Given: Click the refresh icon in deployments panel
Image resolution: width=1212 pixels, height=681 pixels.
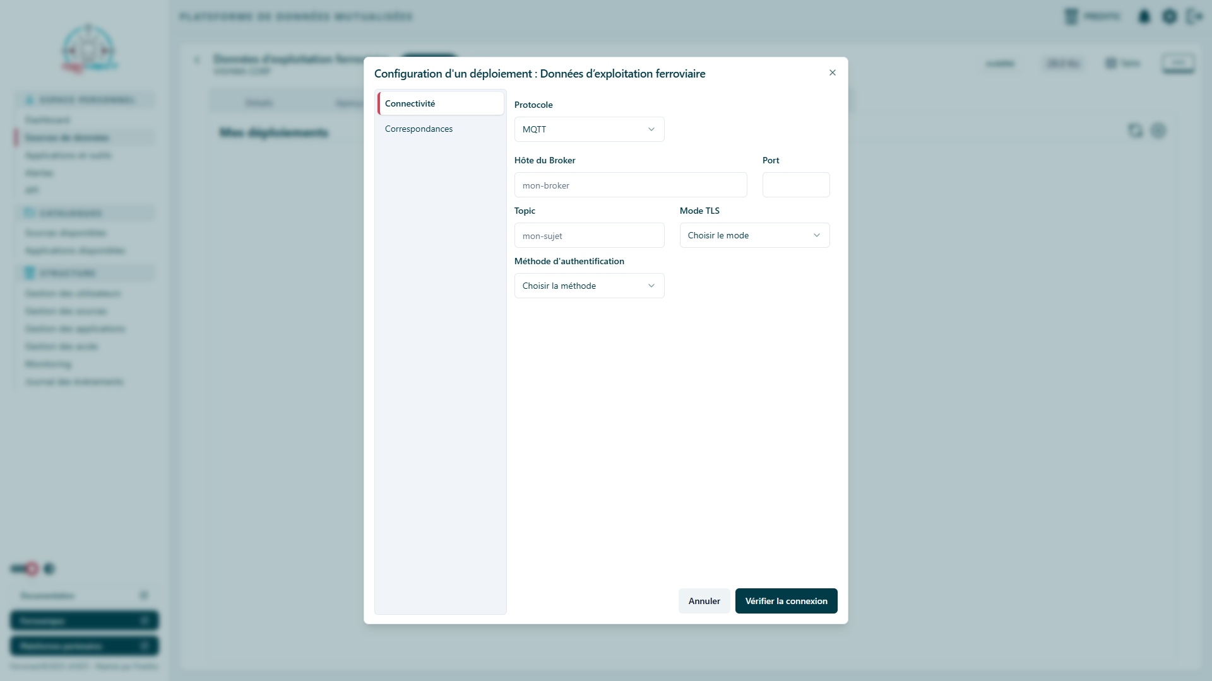Looking at the screenshot, I should coord(1135,131).
